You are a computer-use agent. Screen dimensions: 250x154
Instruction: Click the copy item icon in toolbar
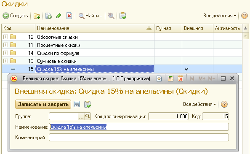point(48,16)
